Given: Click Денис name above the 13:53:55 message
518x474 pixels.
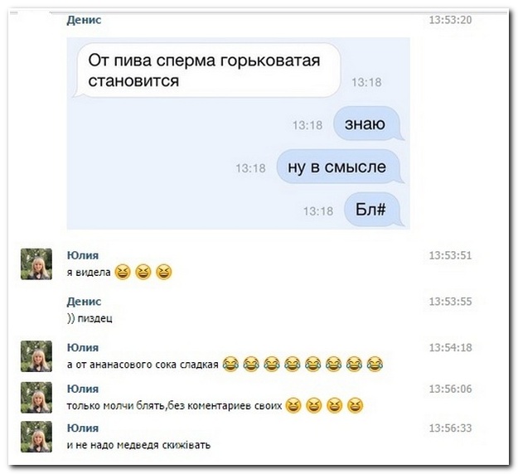Looking at the screenshot, I should (x=84, y=302).
